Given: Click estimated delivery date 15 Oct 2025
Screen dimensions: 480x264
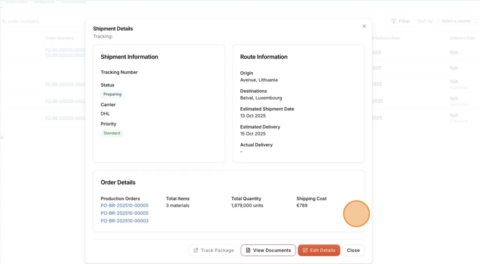Looking at the screenshot, I should [253, 134].
